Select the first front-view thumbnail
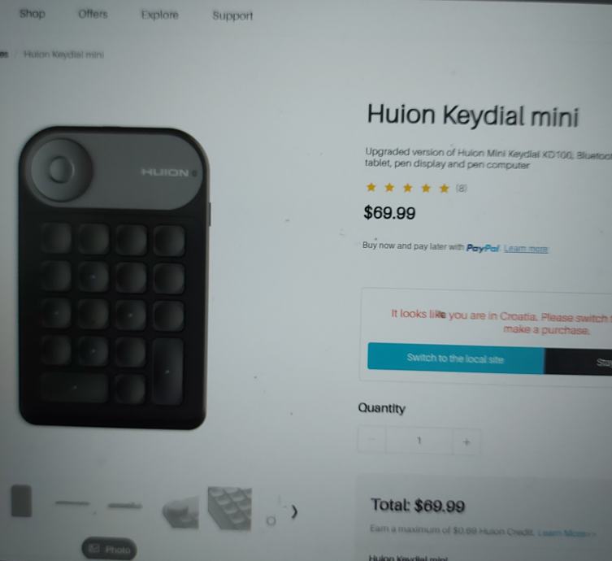 point(21,501)
